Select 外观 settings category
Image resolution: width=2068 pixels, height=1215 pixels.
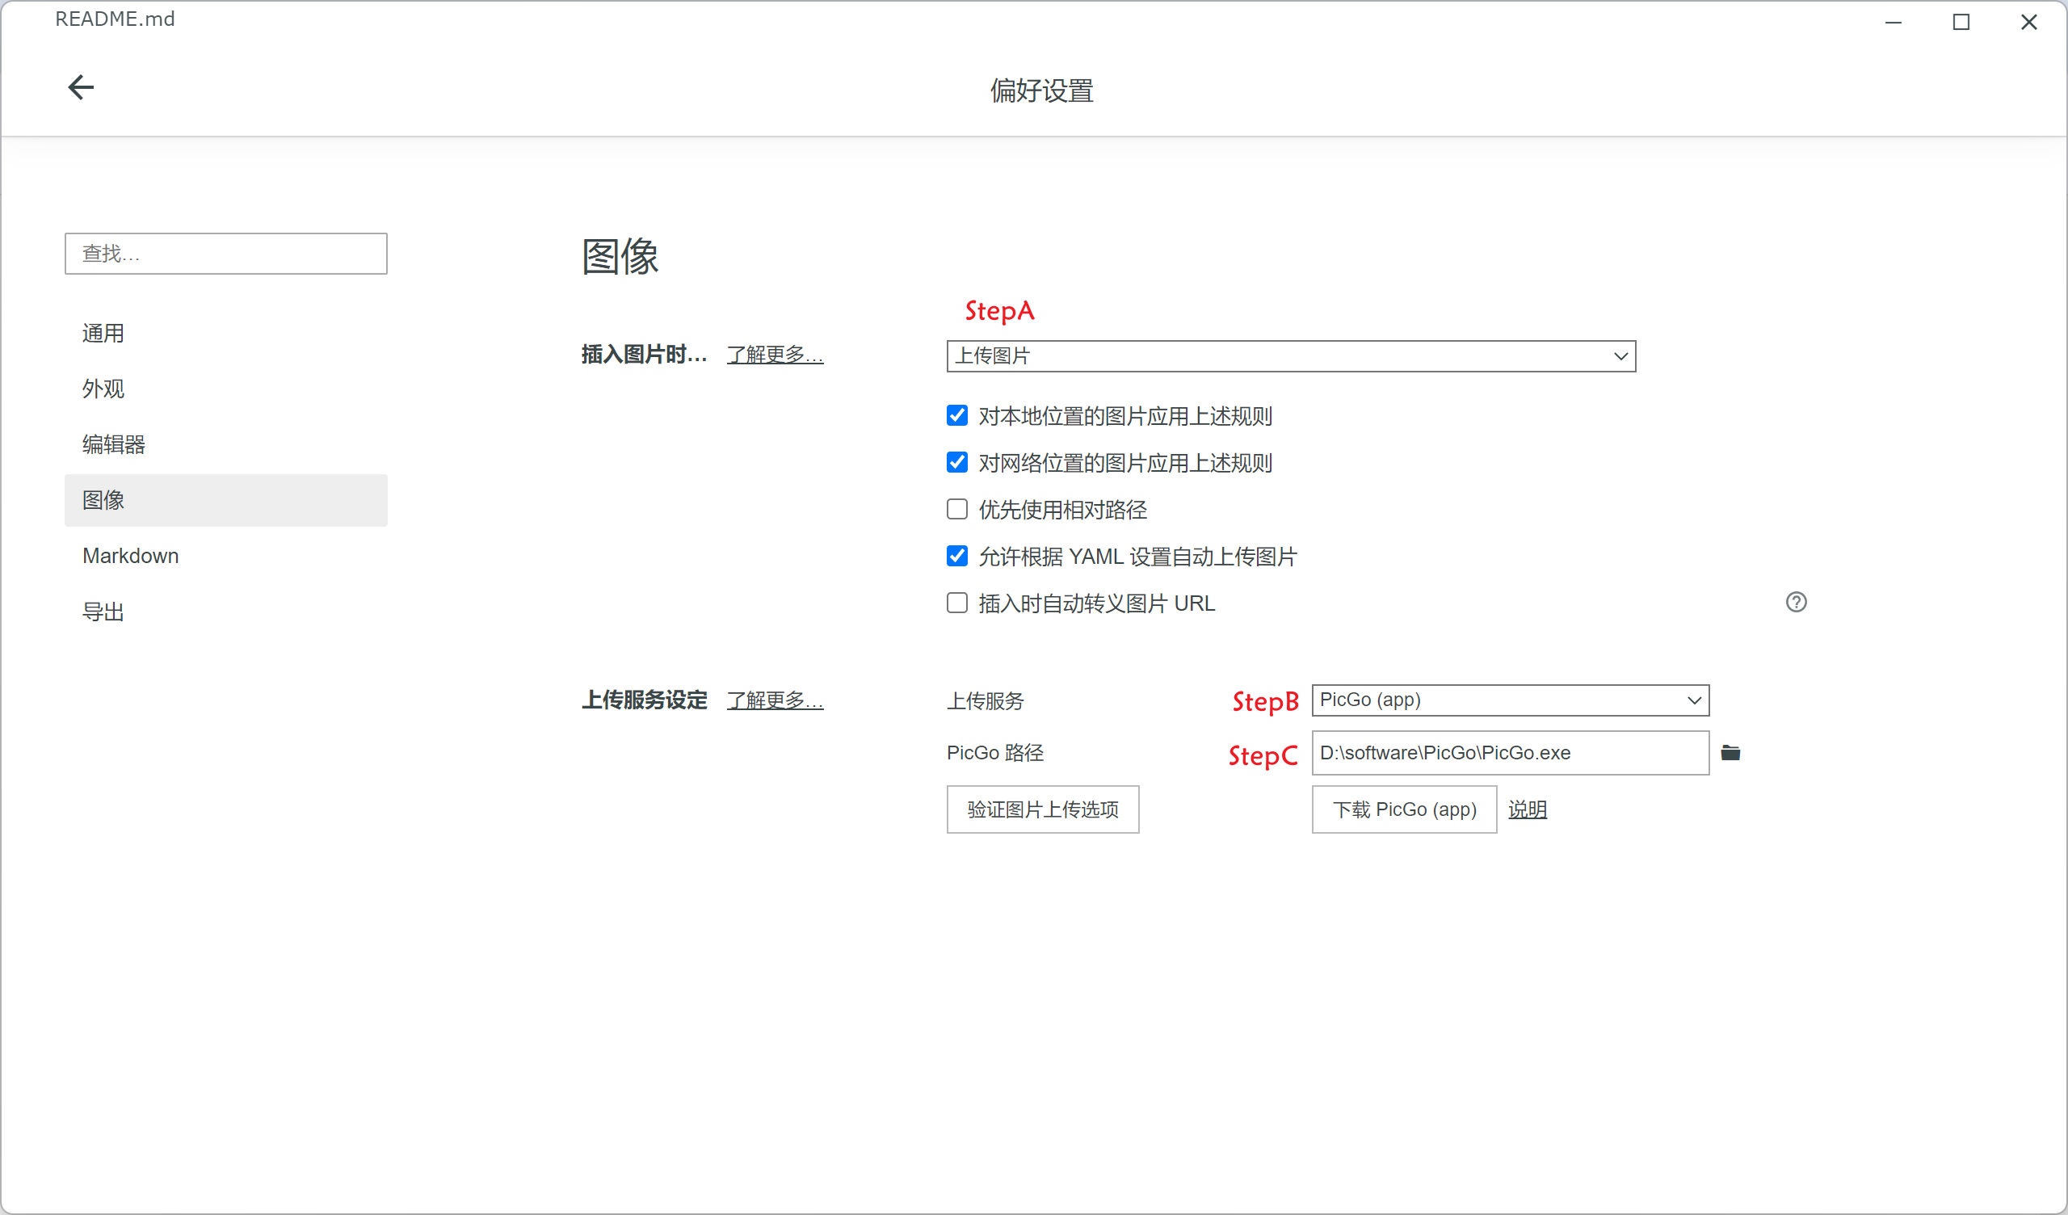tap(225, 389)
